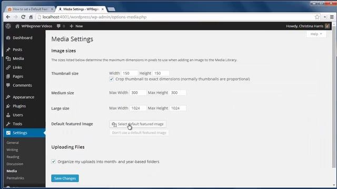Toggle Crop thumbnail to exact dimensions

[111, 79]
